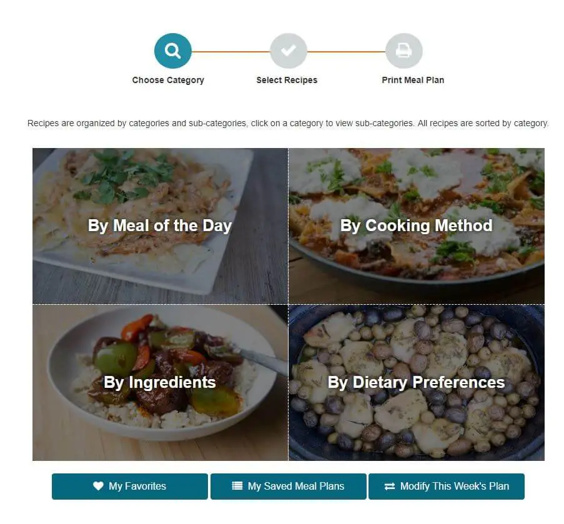Click Modify This Week's Plan button

[447, 487]
